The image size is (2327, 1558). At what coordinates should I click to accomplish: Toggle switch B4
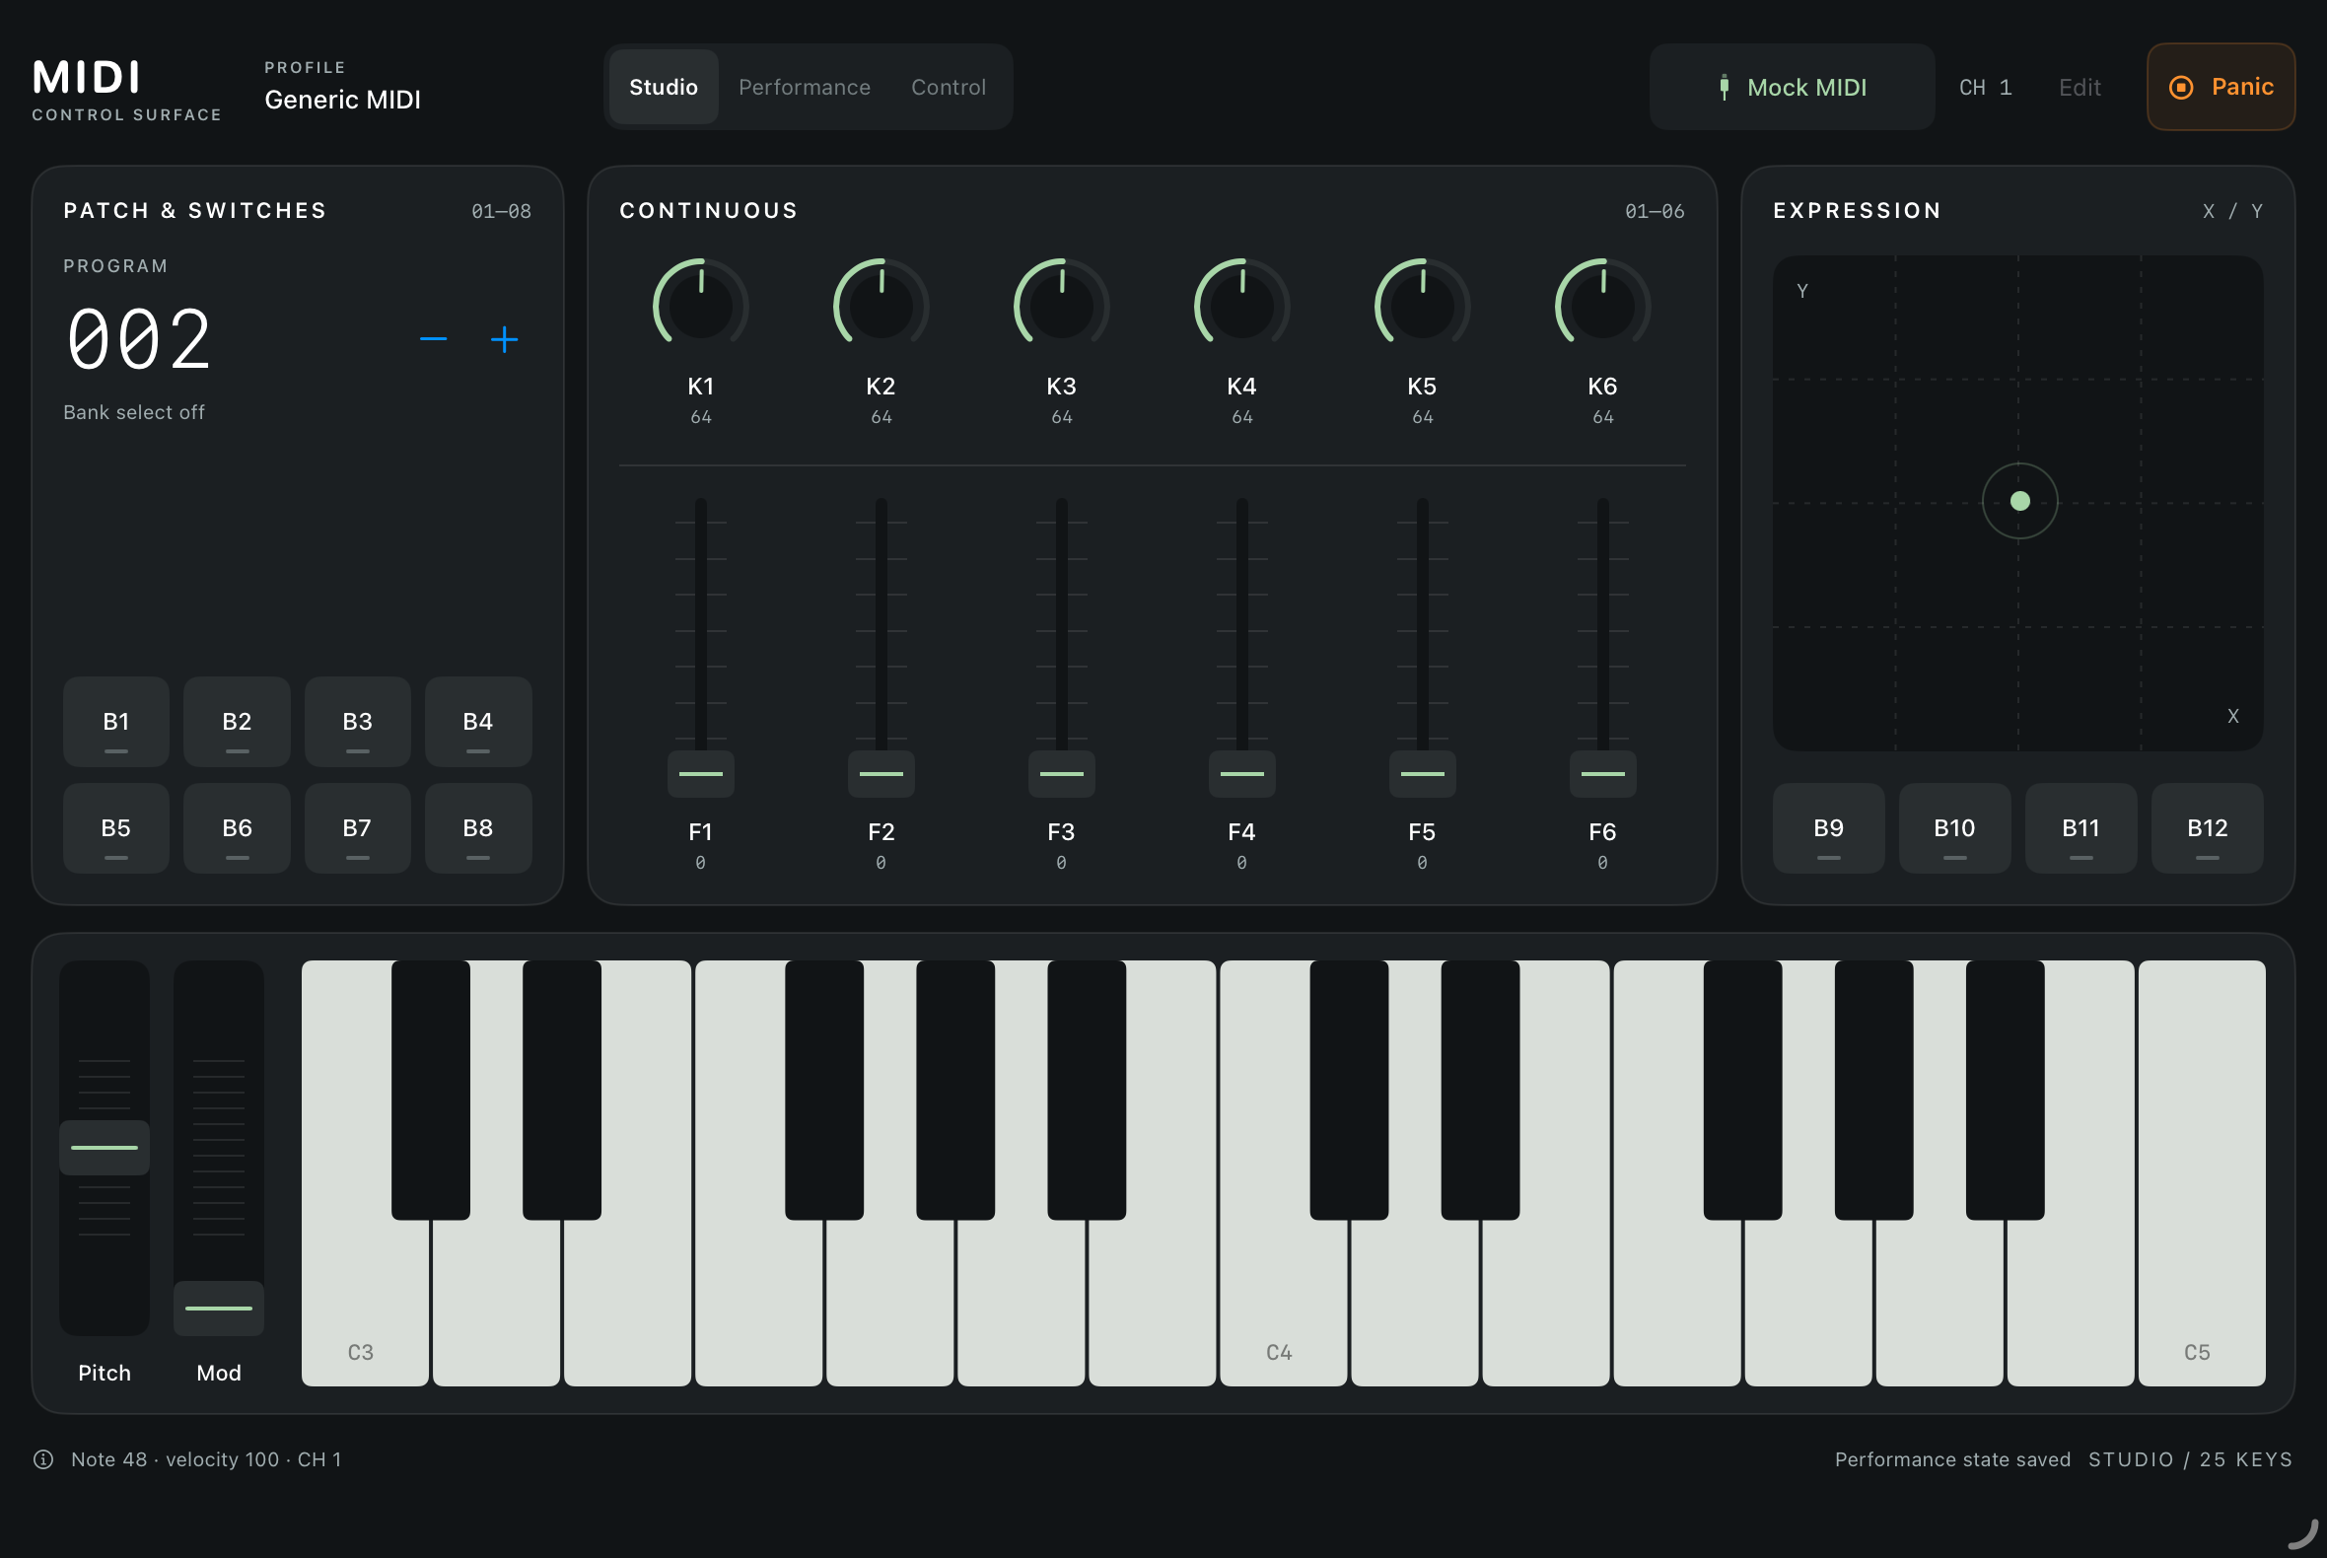click(478, 722)
